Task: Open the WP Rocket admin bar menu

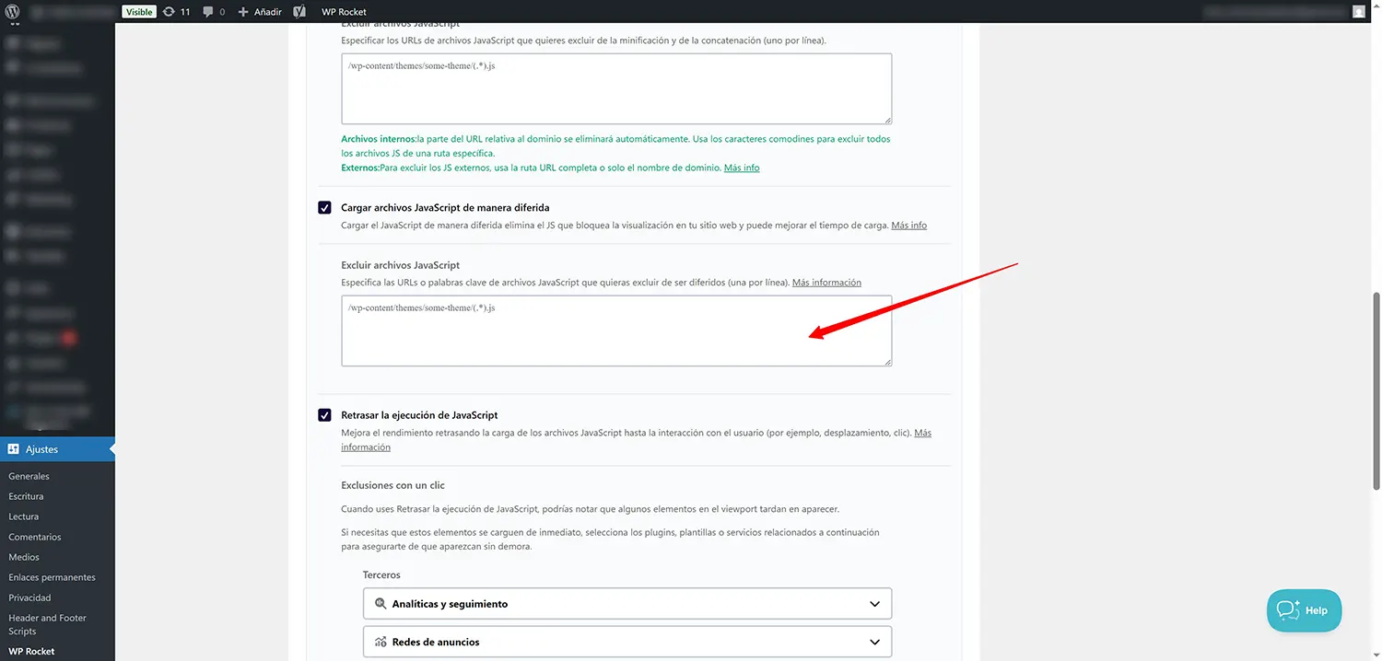Action: 344,11
